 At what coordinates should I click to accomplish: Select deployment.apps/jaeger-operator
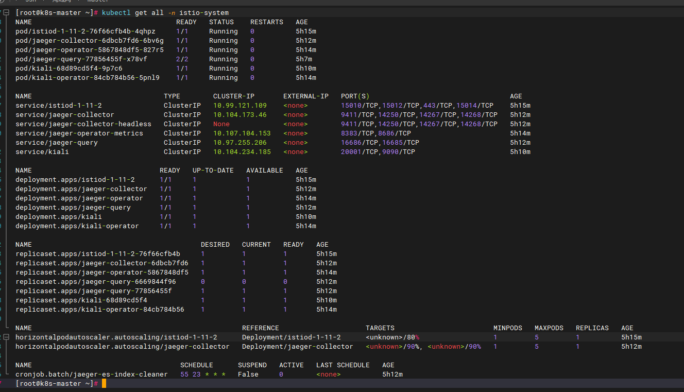click(79, 198)
